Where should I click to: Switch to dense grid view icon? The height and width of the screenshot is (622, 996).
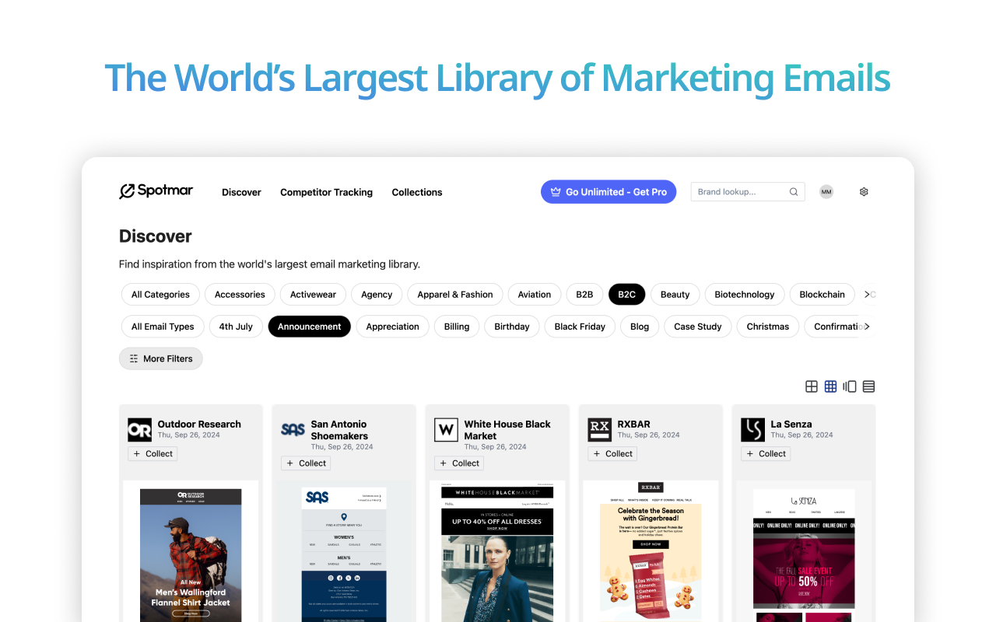(x=831, y=386)
